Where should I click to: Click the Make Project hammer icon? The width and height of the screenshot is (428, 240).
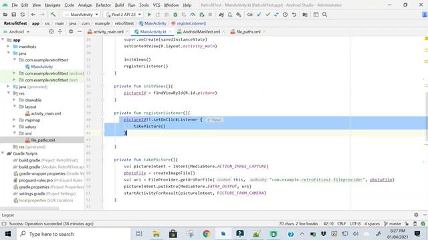click(x=53, y=15)
